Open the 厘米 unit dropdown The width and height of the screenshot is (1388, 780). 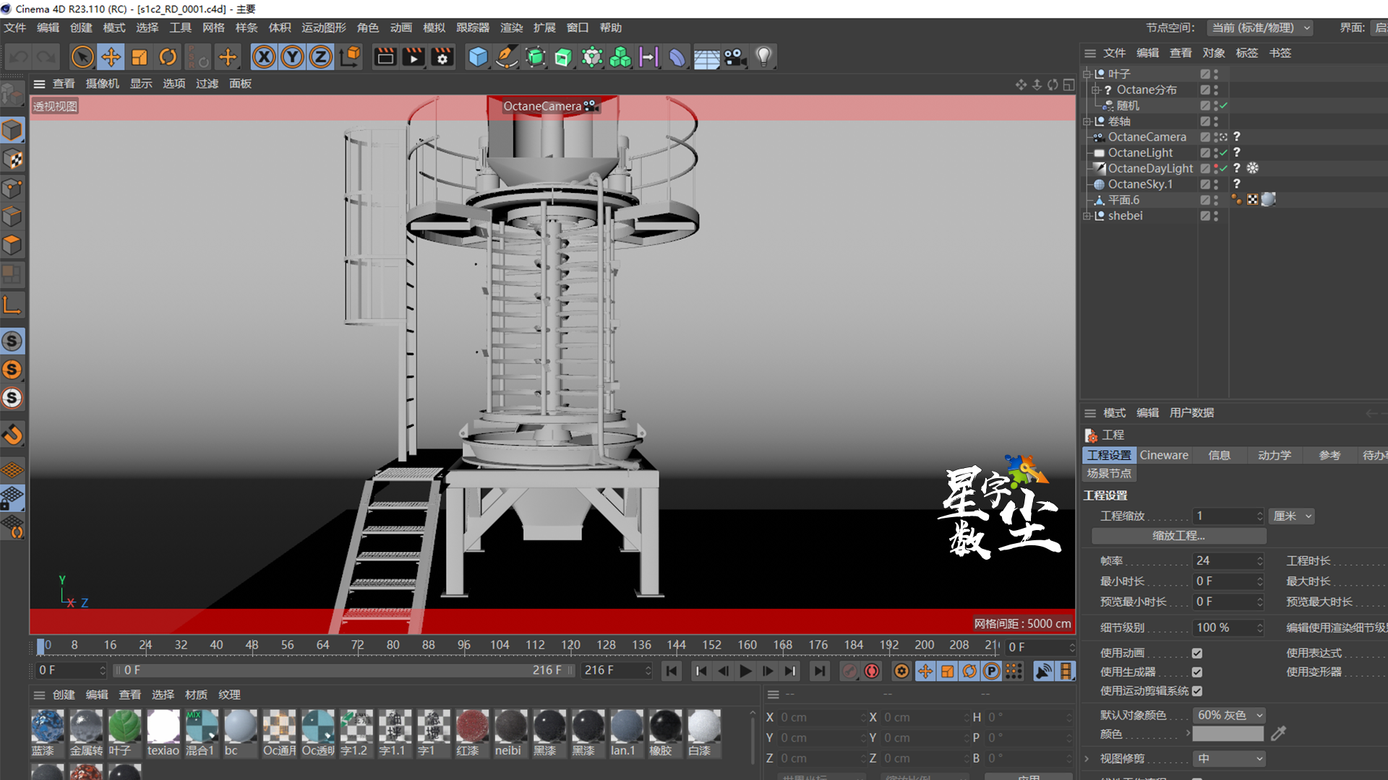pyautogui.click(x=1292, y=516)
